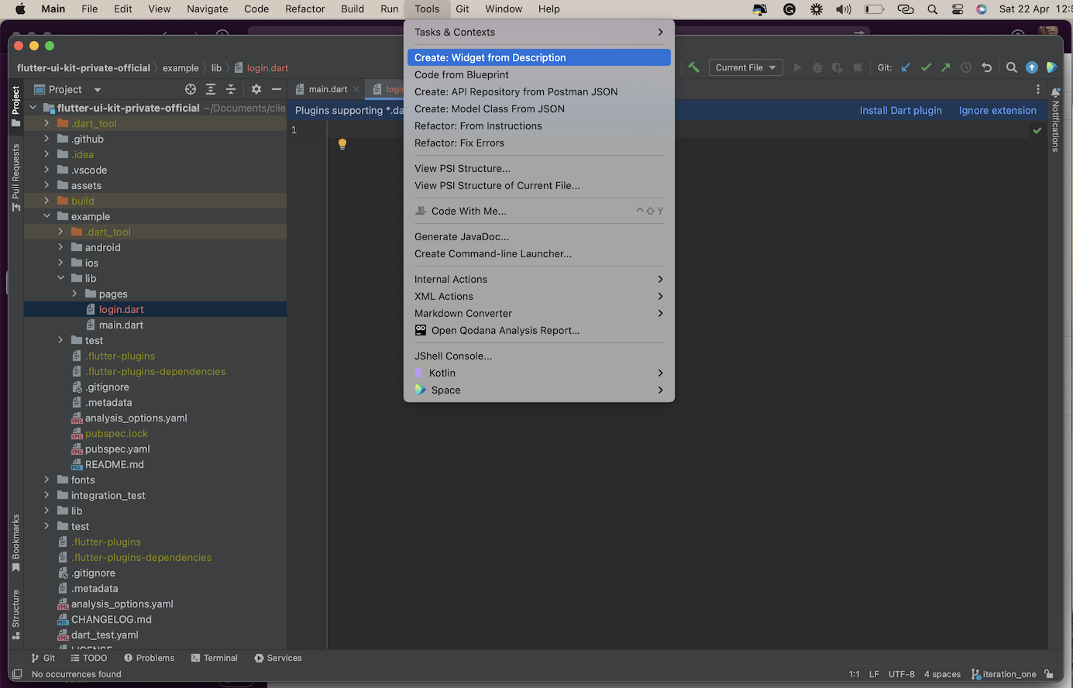Click the Debug bug icon in toolbar
The height and width of the screenshot is (688, 1073).
817,67
